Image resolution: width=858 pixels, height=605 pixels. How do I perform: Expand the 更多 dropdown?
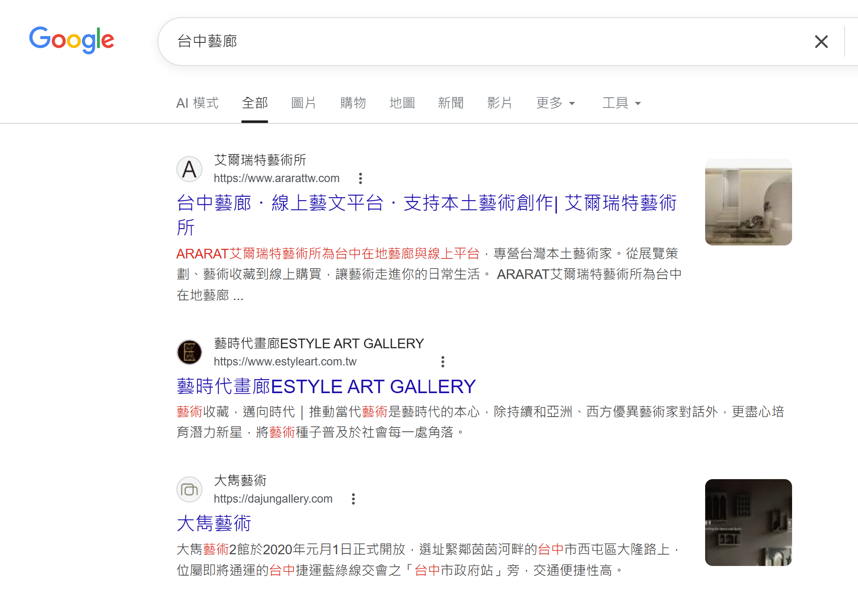click(555, 103)
